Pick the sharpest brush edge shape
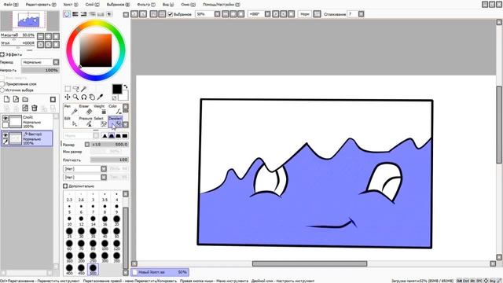This screenshot has height=283, width=503. [x=105, y=136]
